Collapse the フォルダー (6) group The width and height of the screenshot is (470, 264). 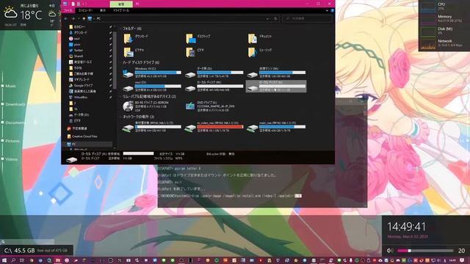pyautogui.click(x=120, y=29)
